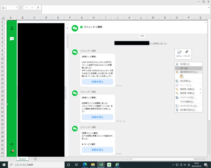This screenshot has width=211, height=168.
Task: Select the スタイル picture style button
Action: pyautogui.click(x=179, y=54)
